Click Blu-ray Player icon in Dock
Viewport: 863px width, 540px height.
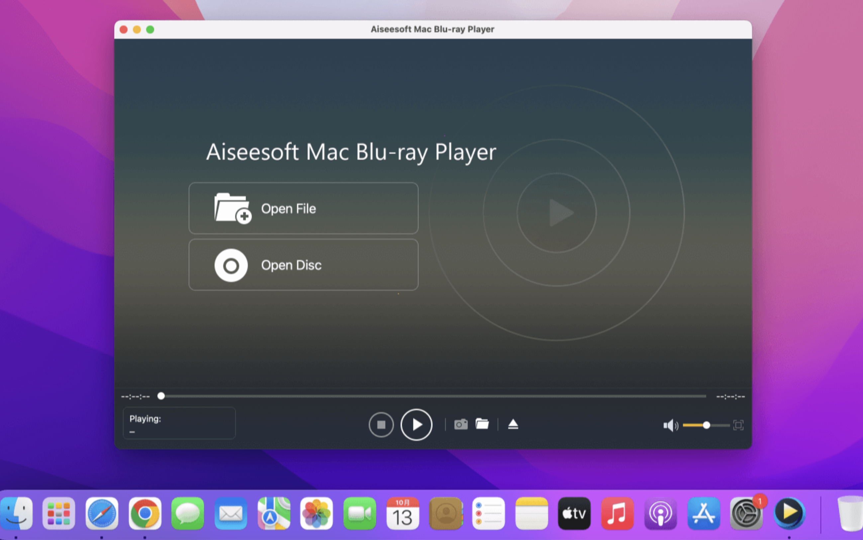pos(789,513)
